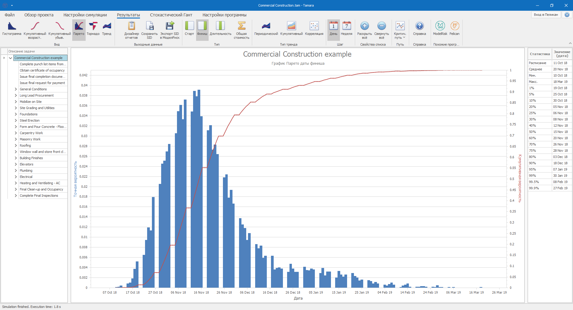The image size is (573, 310).
Task: Click the Вход в Пеликан button
Action: coord(546,15)
